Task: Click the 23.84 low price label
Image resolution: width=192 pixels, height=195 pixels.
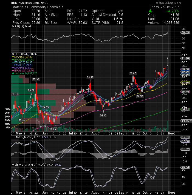Action: 22,120
